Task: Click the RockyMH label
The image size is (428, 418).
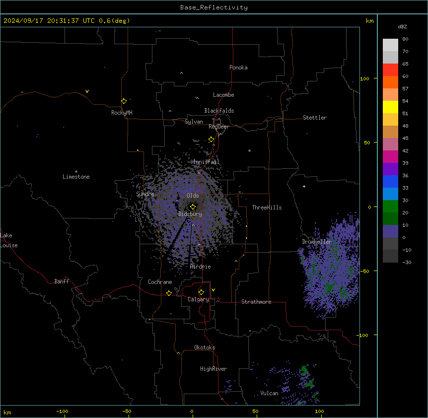Action: 122,113
